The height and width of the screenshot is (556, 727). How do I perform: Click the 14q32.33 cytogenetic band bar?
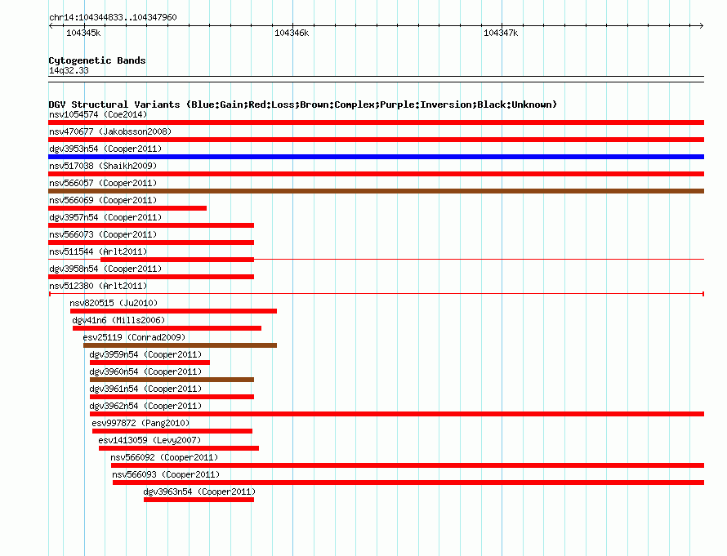click(376, 79)
